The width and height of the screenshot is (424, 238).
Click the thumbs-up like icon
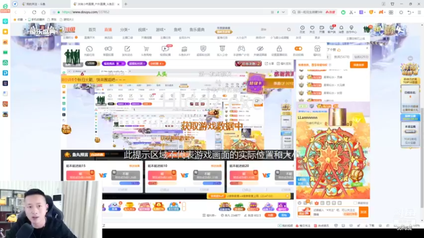point(339,50)
